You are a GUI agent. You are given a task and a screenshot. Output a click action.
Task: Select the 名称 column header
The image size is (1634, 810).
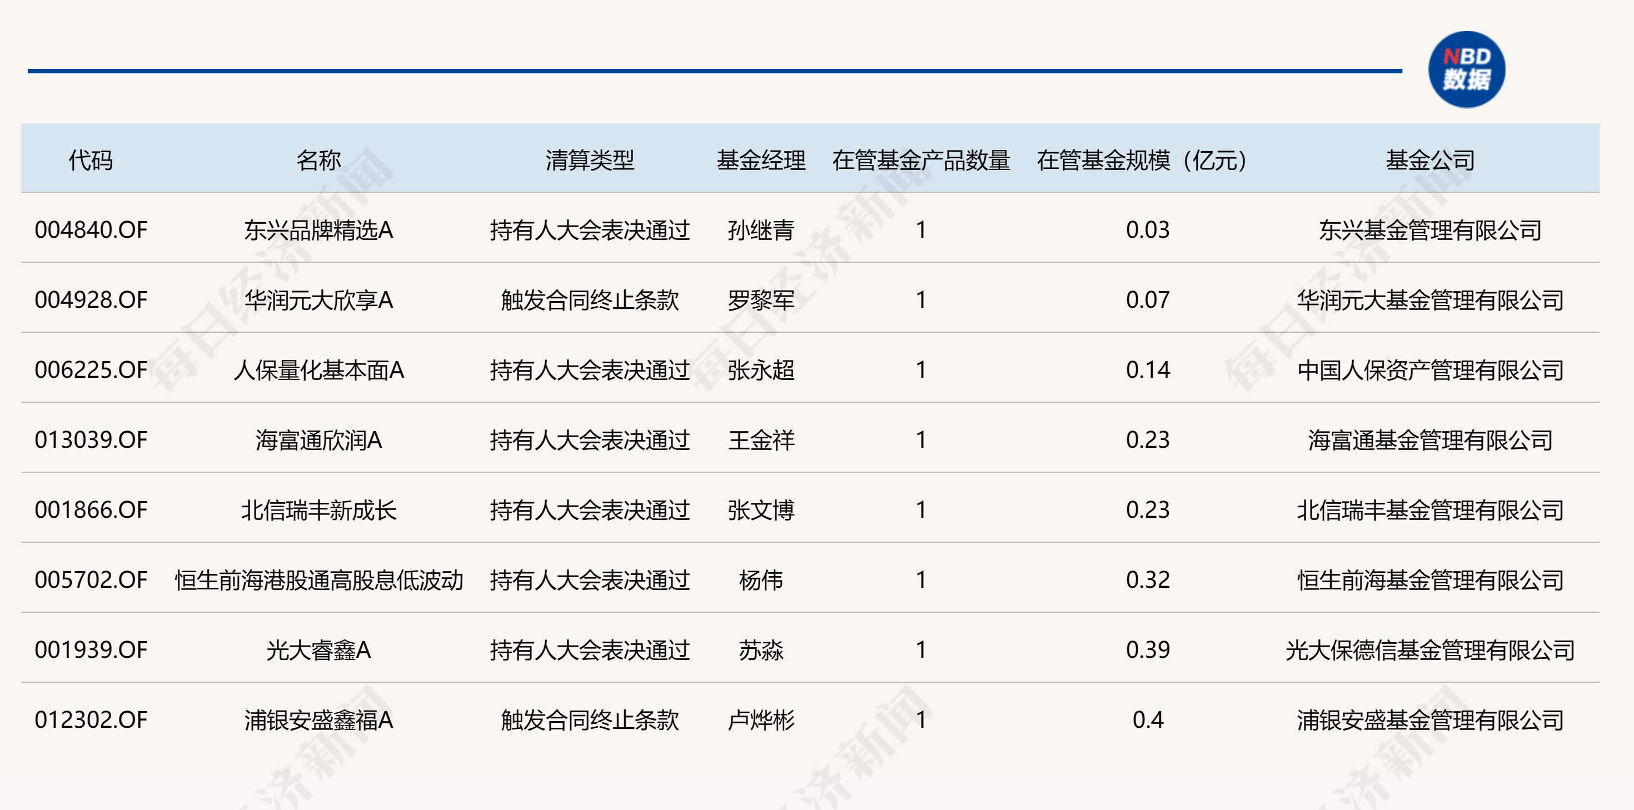pyautogui.click(x=318, y=160)
